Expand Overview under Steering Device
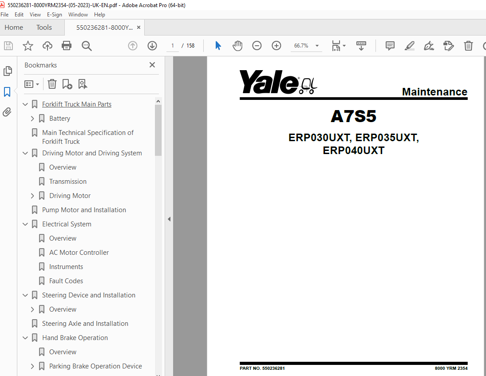This screenshot has height=376, width=486. point(32,309)
